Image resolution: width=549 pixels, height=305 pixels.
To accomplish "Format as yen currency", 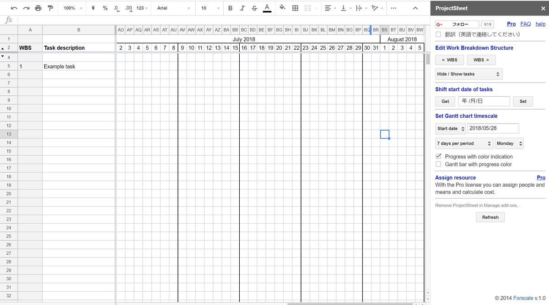I will point(93,8).
